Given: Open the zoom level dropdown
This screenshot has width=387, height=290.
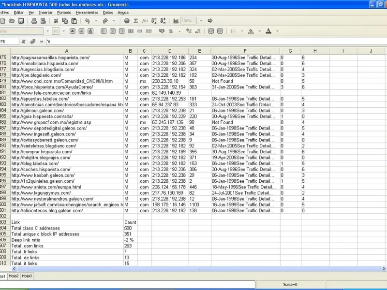Looking at the screenshot, I should [x=201, y=21].
